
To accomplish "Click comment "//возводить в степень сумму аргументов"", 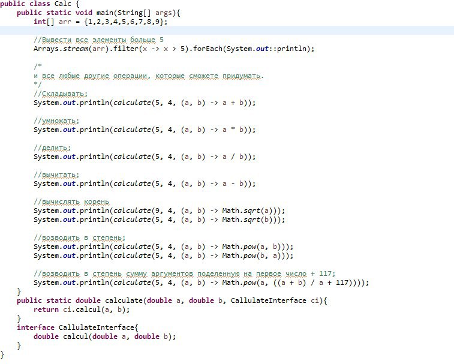I will (x=113, y=273).
